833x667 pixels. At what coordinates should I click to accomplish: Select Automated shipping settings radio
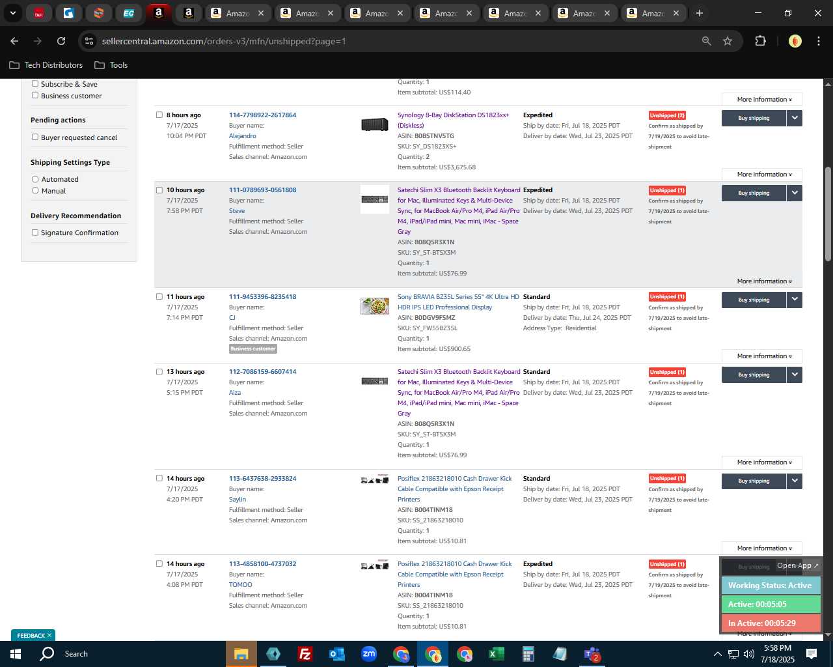(35, 179)
